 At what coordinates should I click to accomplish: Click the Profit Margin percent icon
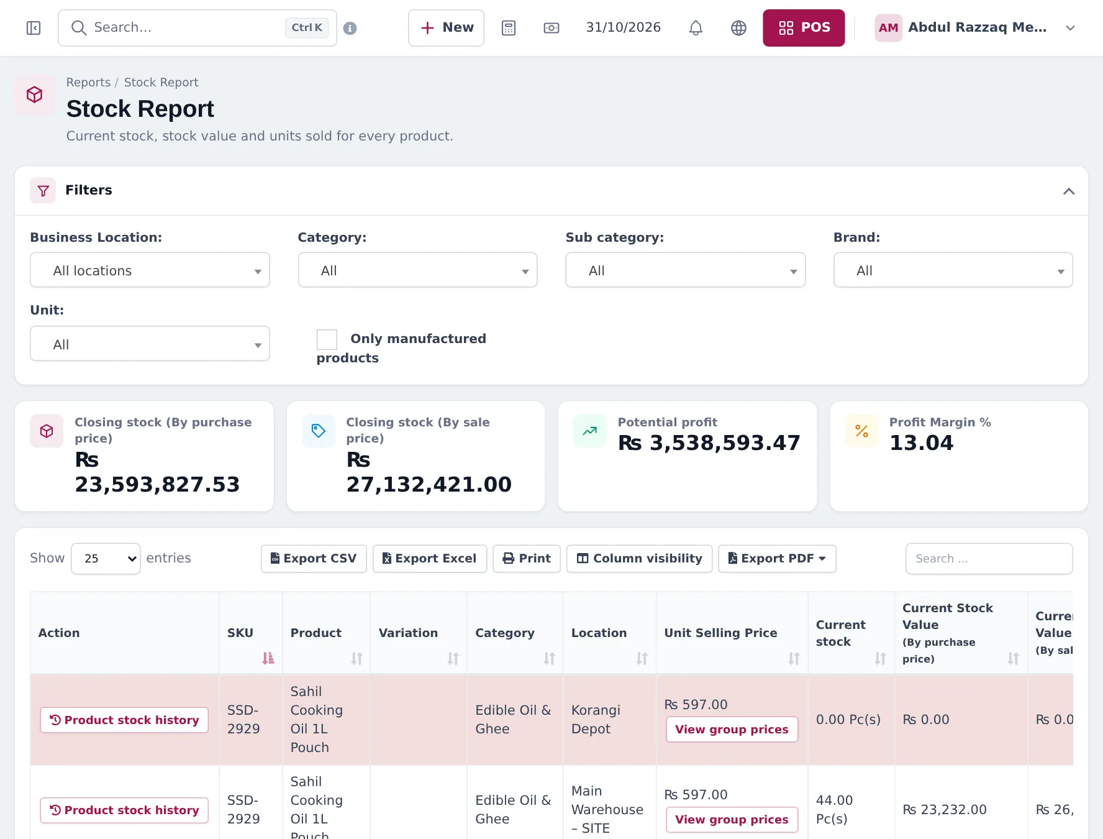pyautogui.click(x=861, y=431)
